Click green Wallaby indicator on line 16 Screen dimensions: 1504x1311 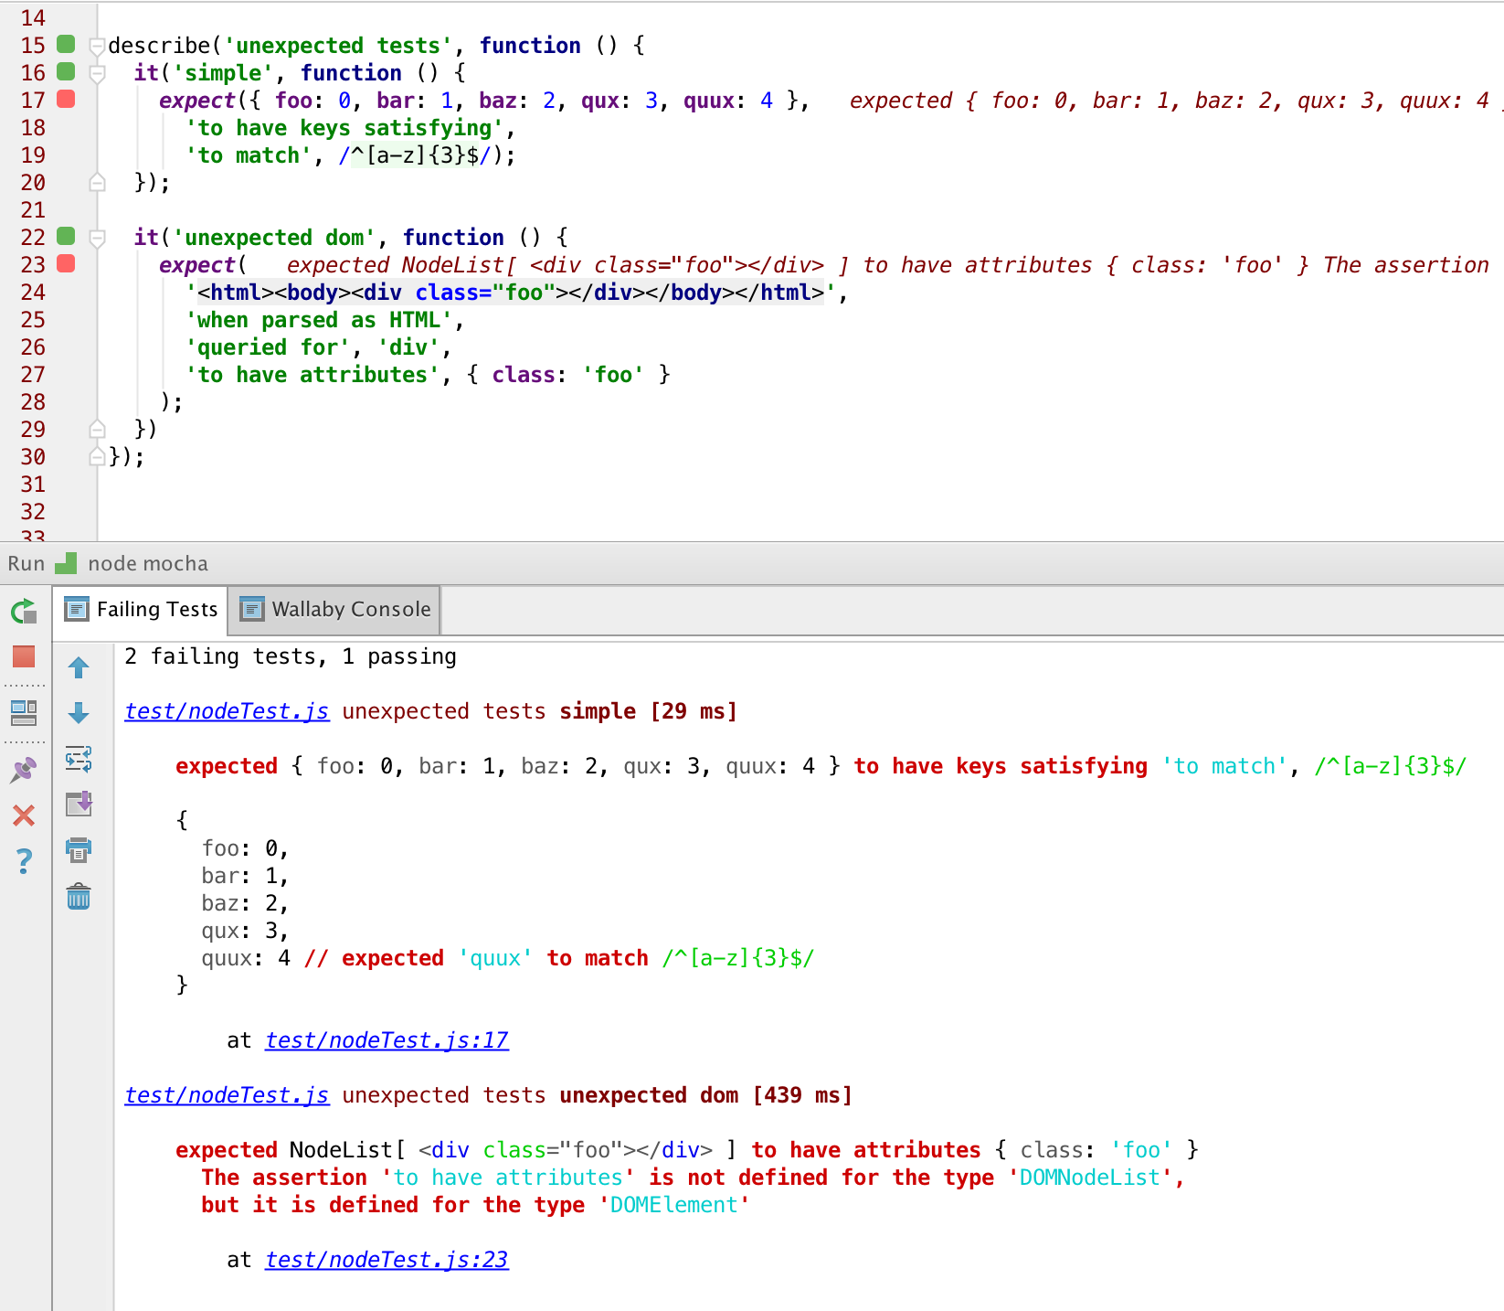point(66,71)
